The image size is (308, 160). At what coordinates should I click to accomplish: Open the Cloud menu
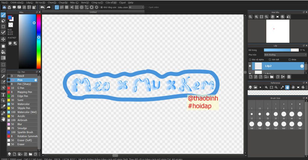[122, 2]
